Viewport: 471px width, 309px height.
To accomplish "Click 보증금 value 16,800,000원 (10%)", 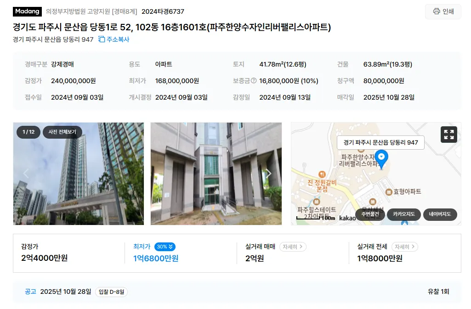I will (x=289, y=81).
